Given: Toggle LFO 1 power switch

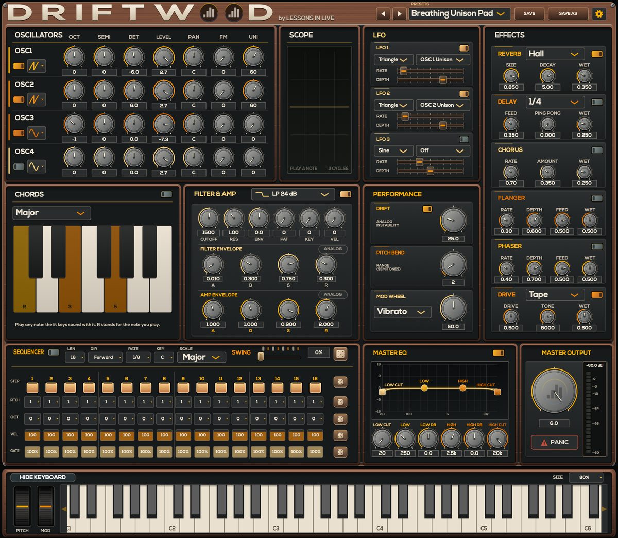Looking at the screenshot, I should point(464,48).
